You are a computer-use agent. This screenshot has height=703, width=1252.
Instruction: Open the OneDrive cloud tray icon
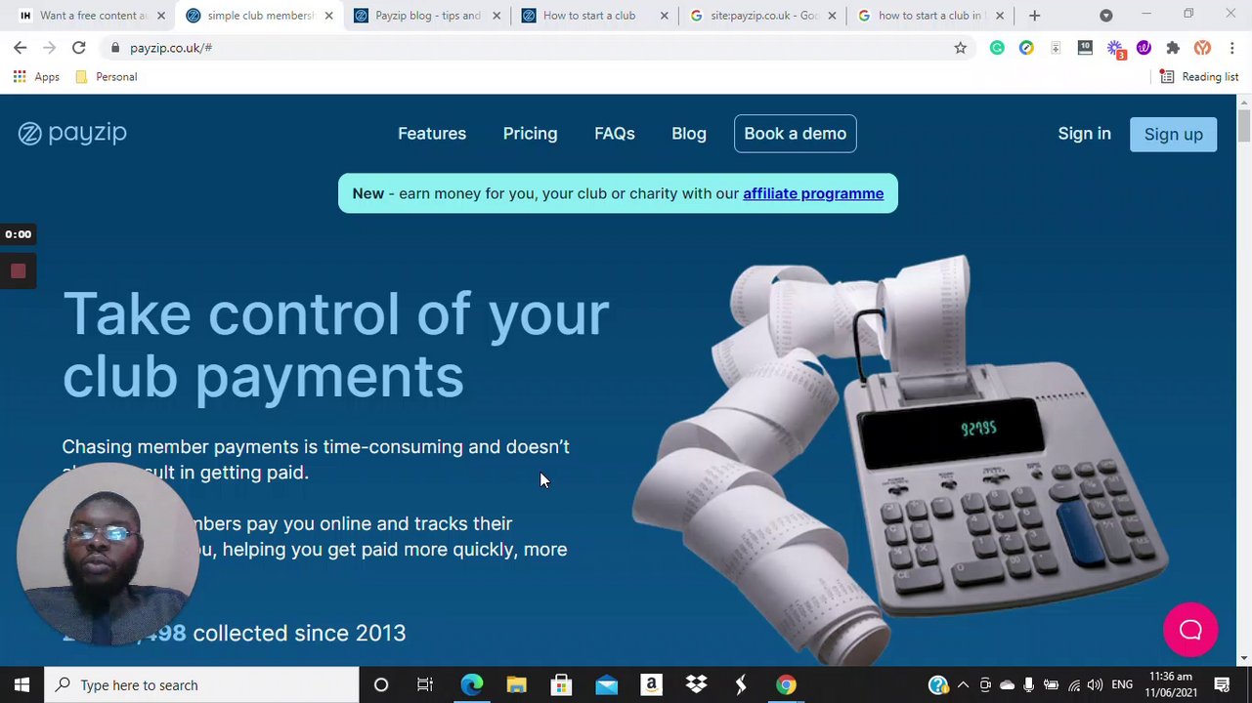point(1007,684)
